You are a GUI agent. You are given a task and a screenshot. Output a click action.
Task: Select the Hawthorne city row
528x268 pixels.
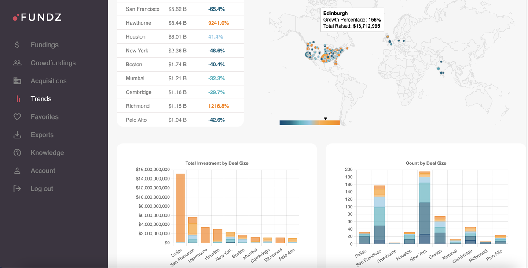coord(180,23)
